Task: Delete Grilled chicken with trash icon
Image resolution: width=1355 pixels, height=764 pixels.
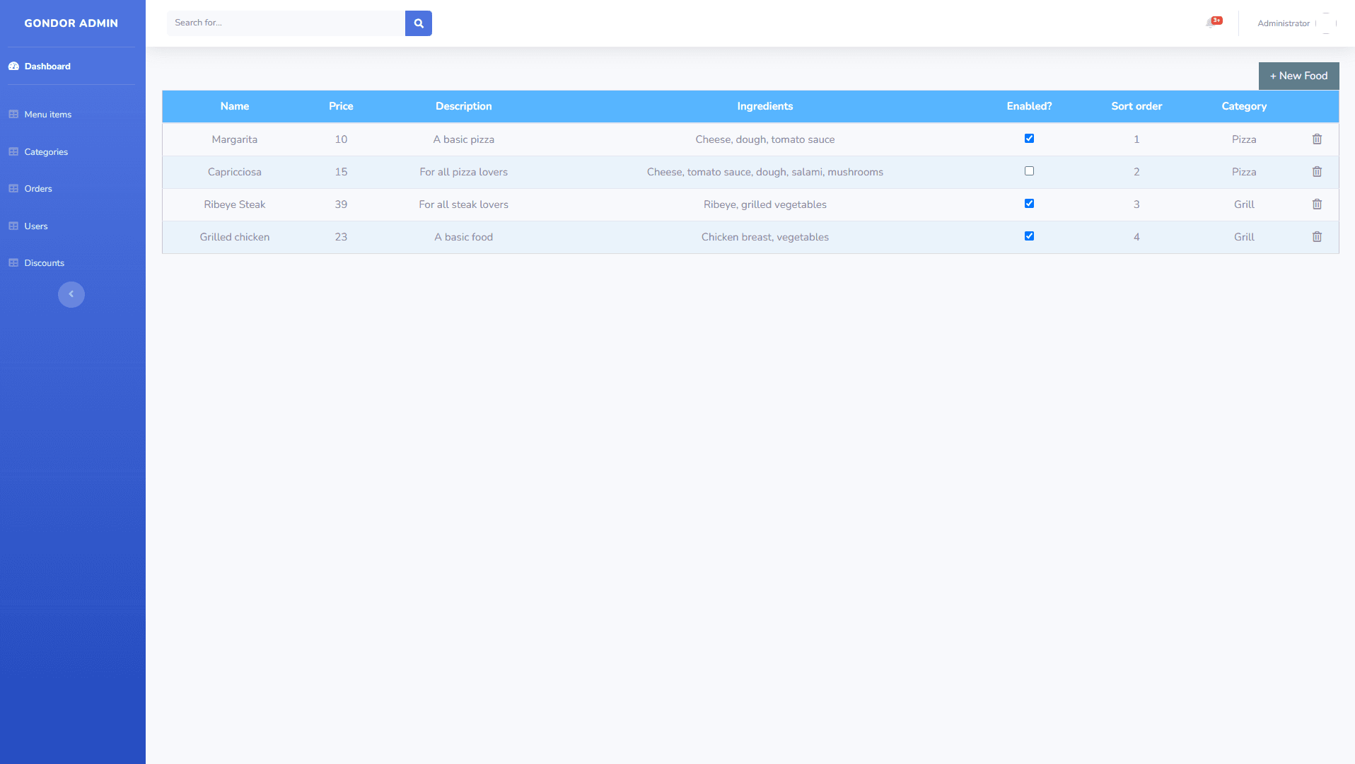Action: click(1316, 237)
